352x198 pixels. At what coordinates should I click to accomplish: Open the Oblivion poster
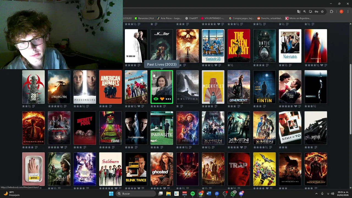[187, 87]
